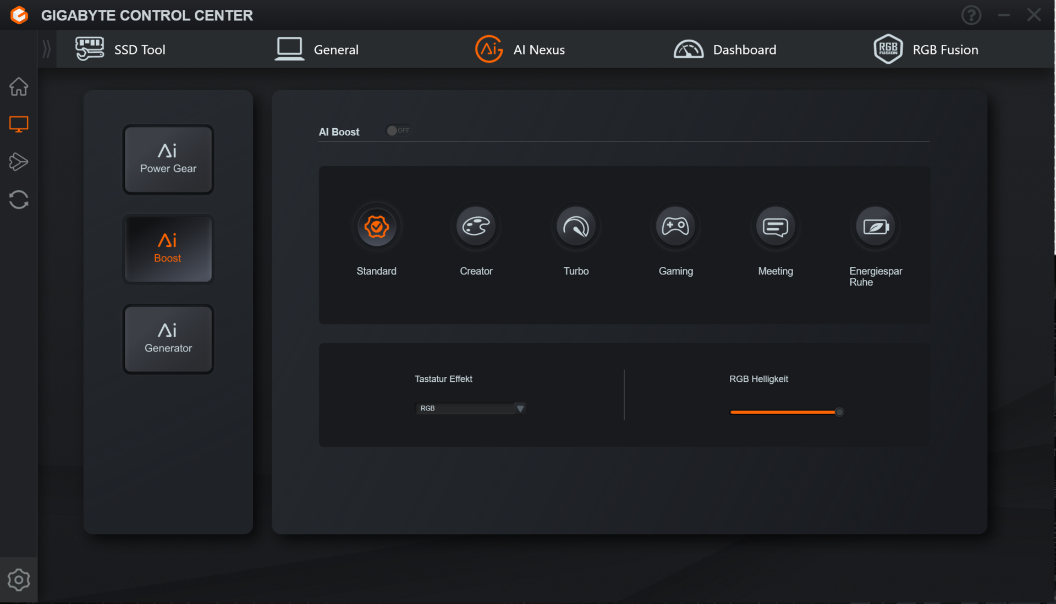Open the help question mark icon
1056x604 pixels.
pos(971,15)
